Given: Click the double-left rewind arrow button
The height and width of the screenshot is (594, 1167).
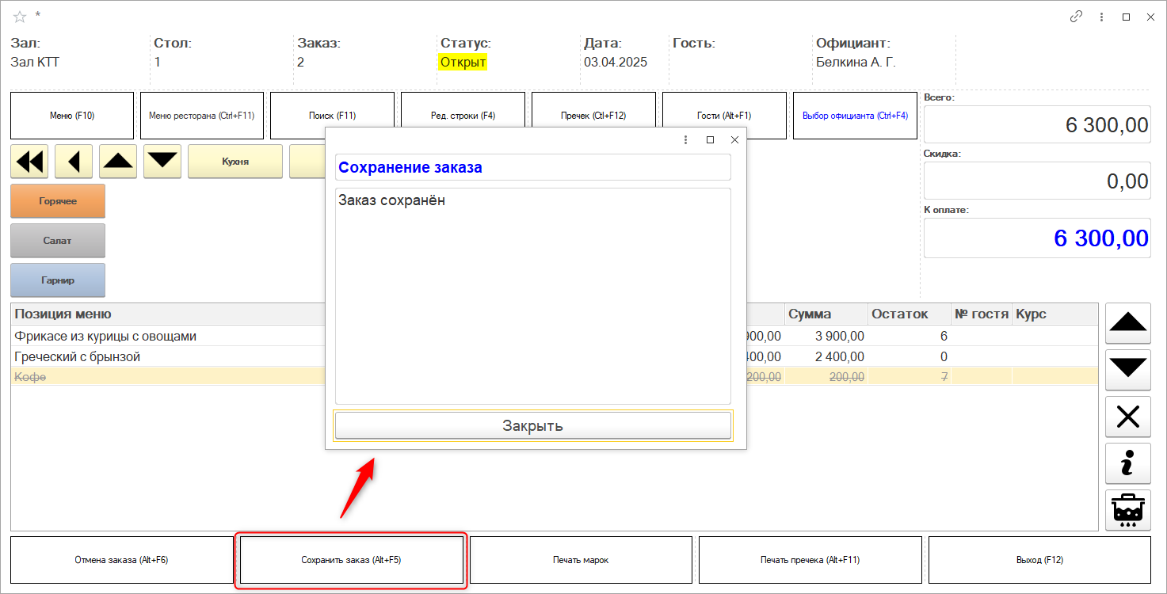Looking at the screenshot, I should click(29, 162).
